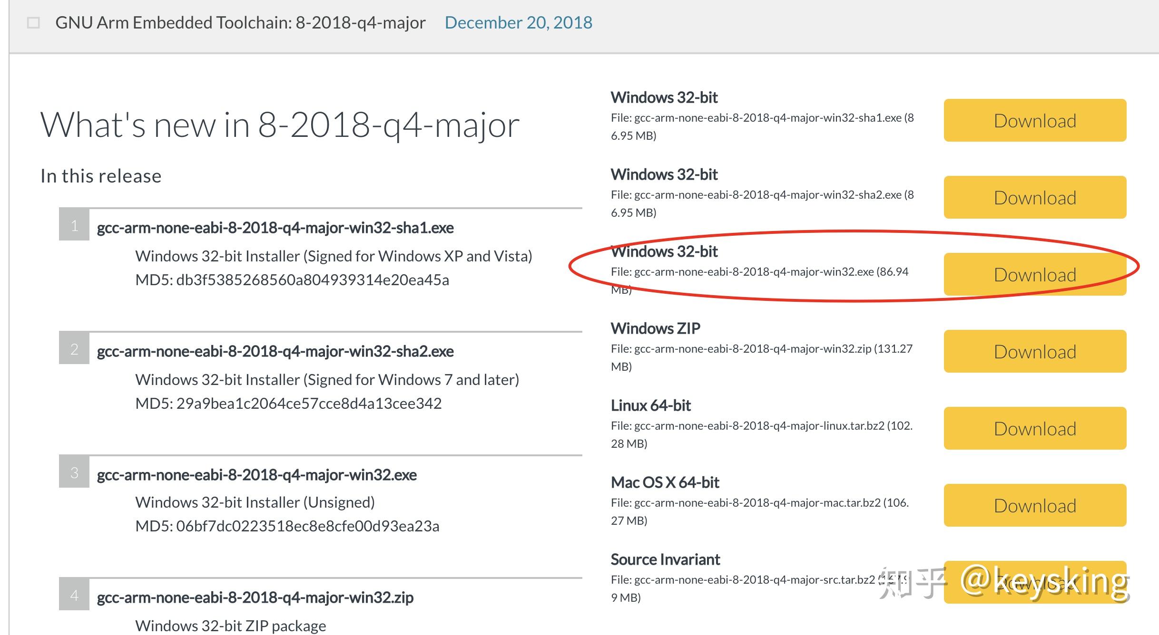Open the GNU Arm Embedded Toolchain 8-2018-q4-major heading
This screenshot has height=635, width=1159.
coord(240,23)
